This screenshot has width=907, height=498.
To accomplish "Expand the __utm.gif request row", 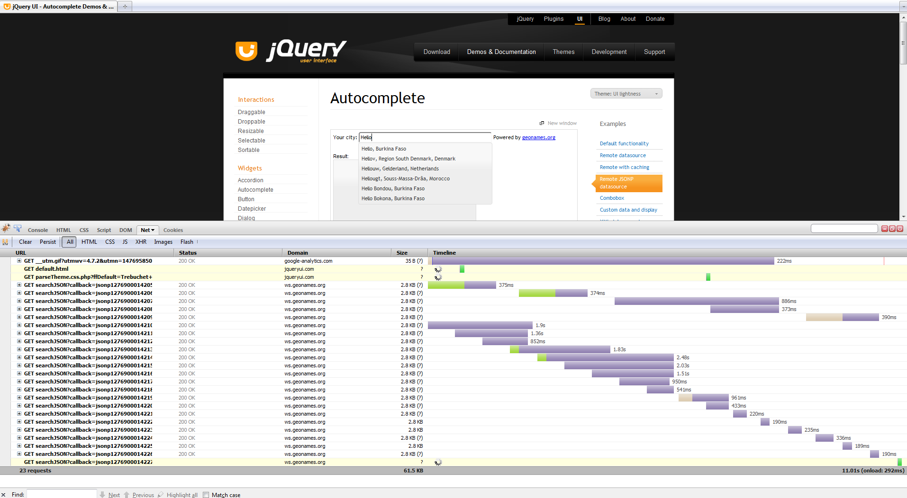I will (19, 261).
